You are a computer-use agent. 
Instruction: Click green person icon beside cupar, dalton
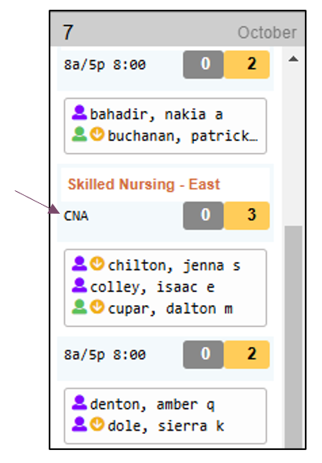79,307
